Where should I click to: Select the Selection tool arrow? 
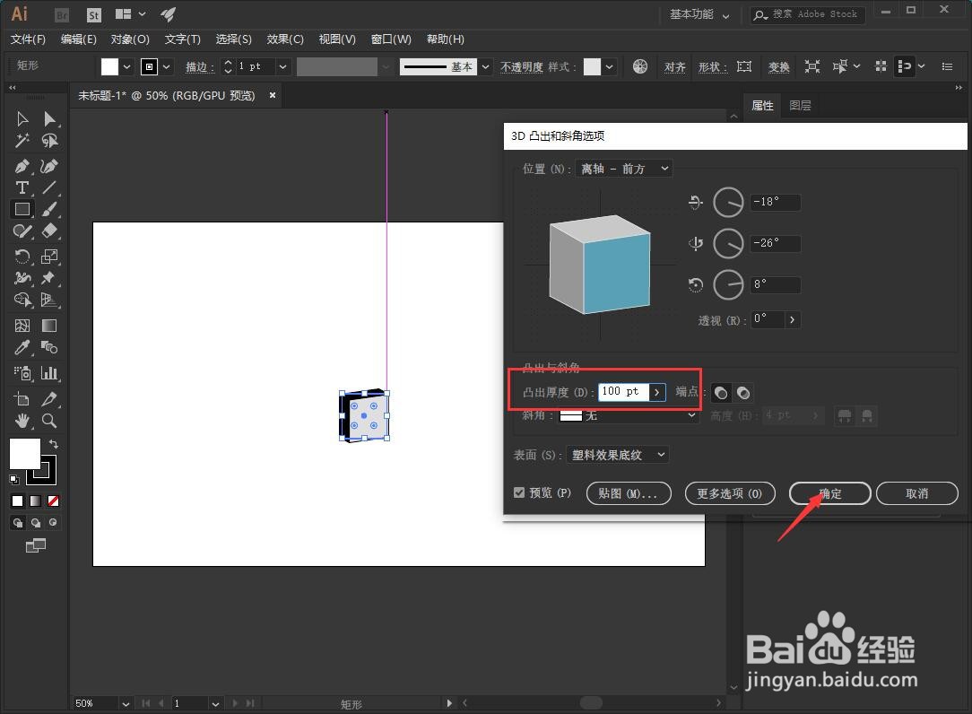click(22, 118)
